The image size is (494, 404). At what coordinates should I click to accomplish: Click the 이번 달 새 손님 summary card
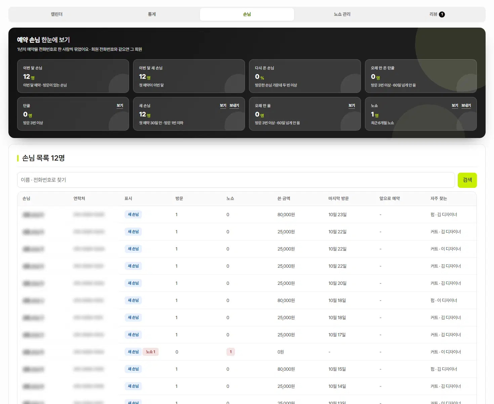189,76
